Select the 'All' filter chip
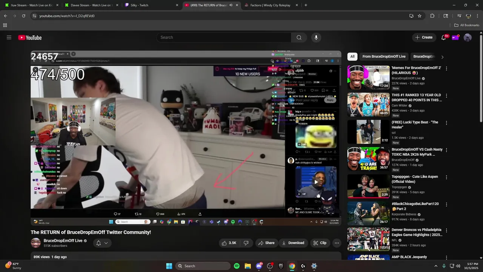483x272 pixels. point(352,57)
